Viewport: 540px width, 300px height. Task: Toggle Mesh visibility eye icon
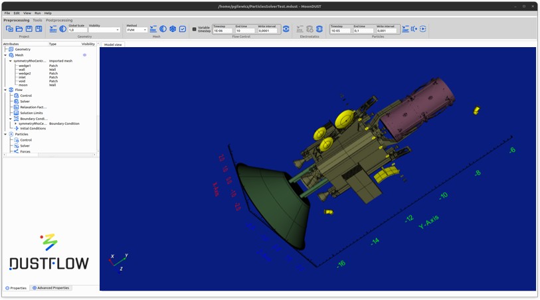[x=84, y=55]
